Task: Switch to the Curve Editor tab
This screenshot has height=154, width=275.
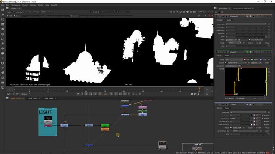Action: 32,98
